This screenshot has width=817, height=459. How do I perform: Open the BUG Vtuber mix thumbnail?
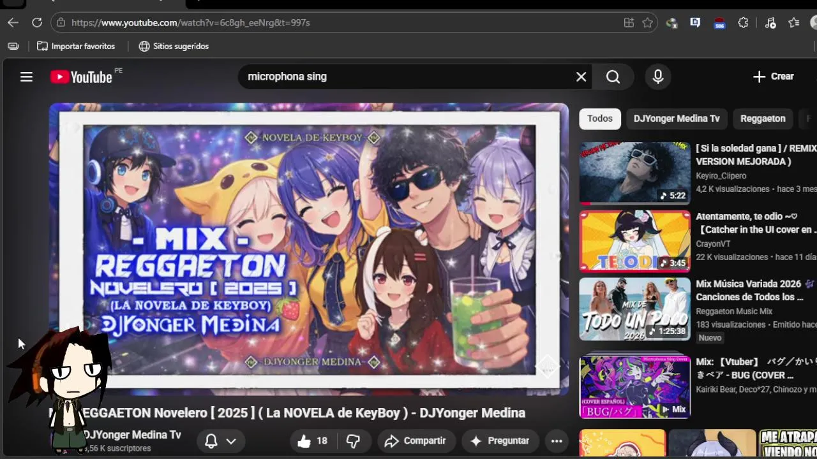tap(634, 386)
